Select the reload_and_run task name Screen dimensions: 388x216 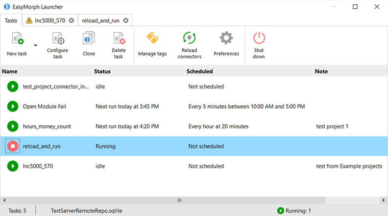(x=41, y=147)
